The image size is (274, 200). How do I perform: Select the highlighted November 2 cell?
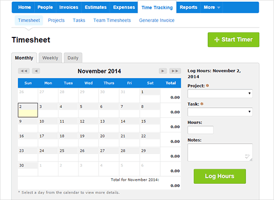click(28, 110)
